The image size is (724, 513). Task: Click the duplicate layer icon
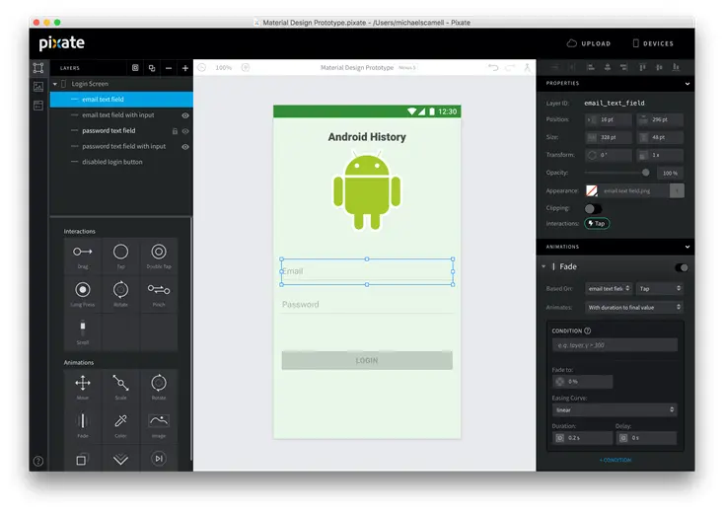point(152,68)
